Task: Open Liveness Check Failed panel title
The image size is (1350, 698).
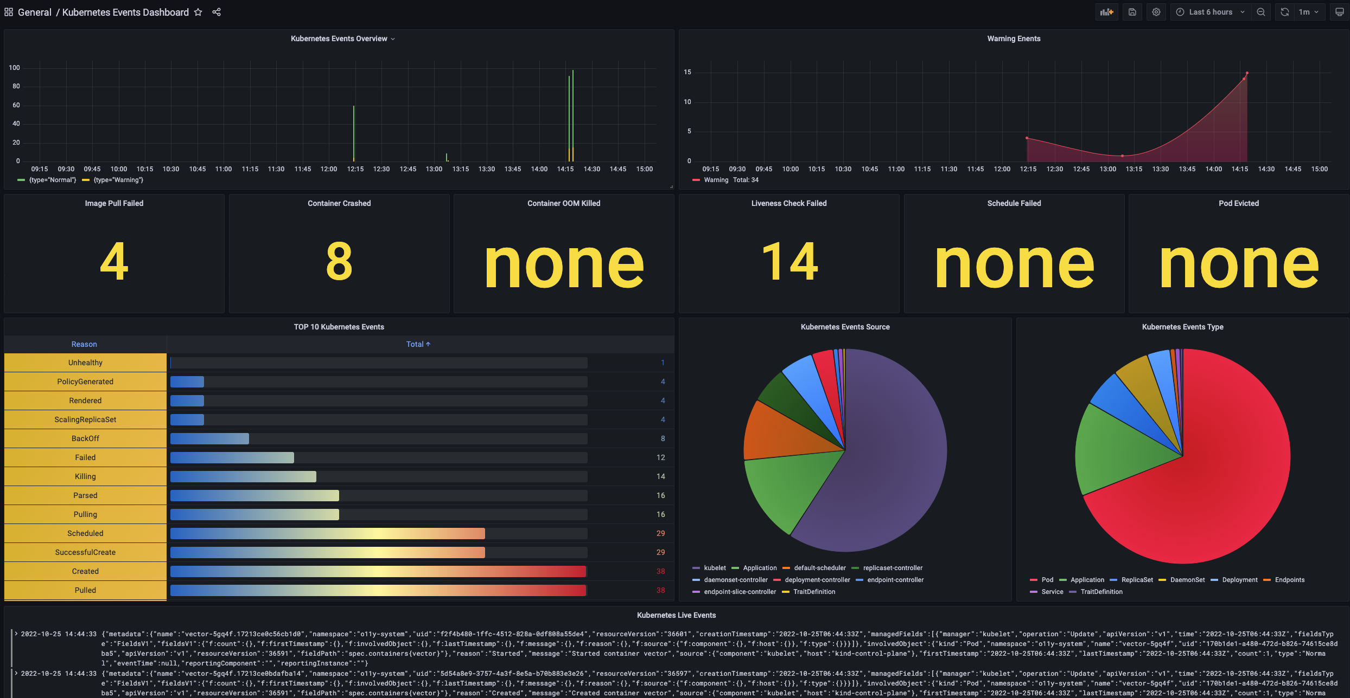Action: (789, 203)
